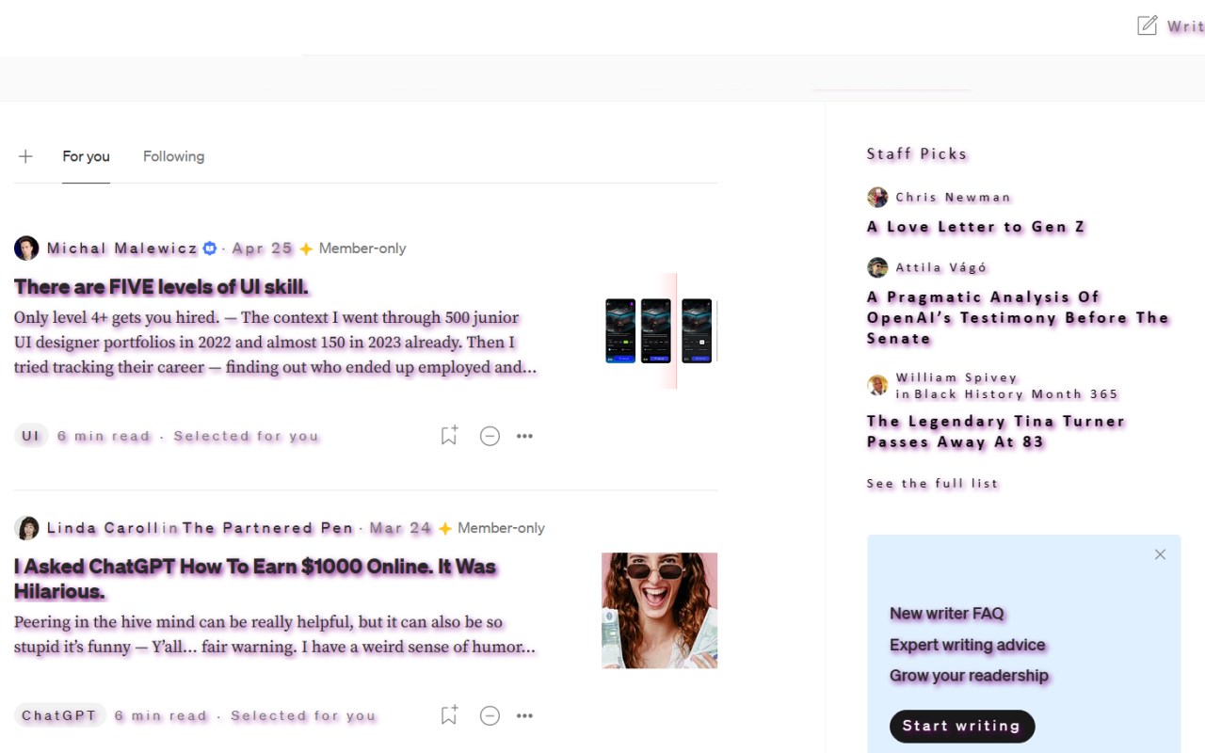Click the UI skill article excerpt text
The image size is (1205, 753).
click(275, 343)
